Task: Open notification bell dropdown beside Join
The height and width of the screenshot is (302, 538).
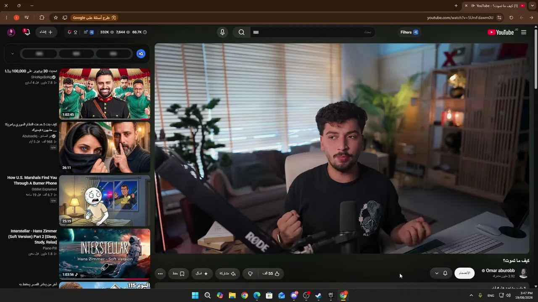Action: (x=441, y=273)
